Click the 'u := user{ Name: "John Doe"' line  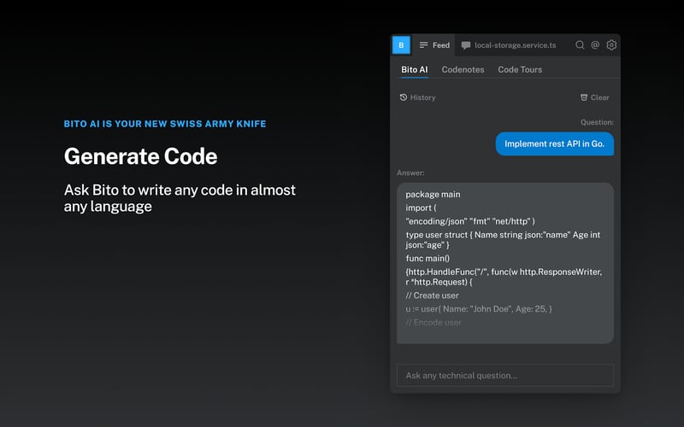tap(479, 309)
